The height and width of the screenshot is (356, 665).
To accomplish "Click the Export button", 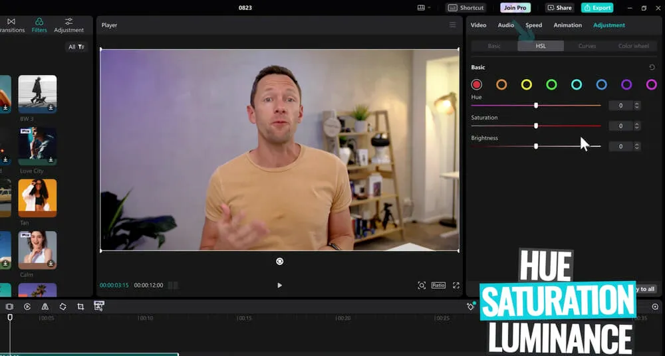I will click(x=597, y=8).
